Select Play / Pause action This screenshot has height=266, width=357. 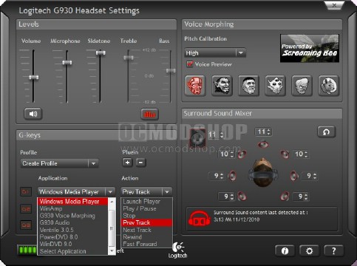click(146, 208)
